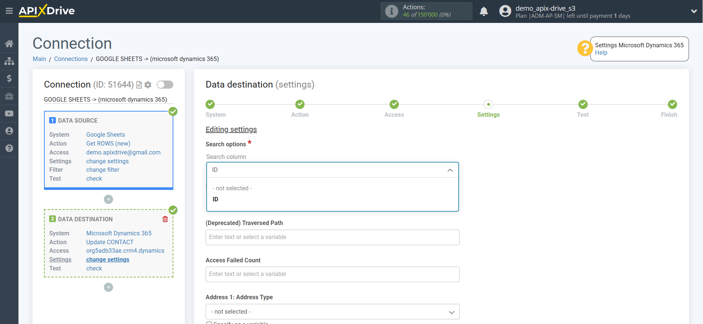The height and width of the screenshot is (324, 703).
Task: Open Address 1: Address Type dropdown
Action: click(333, 312)
